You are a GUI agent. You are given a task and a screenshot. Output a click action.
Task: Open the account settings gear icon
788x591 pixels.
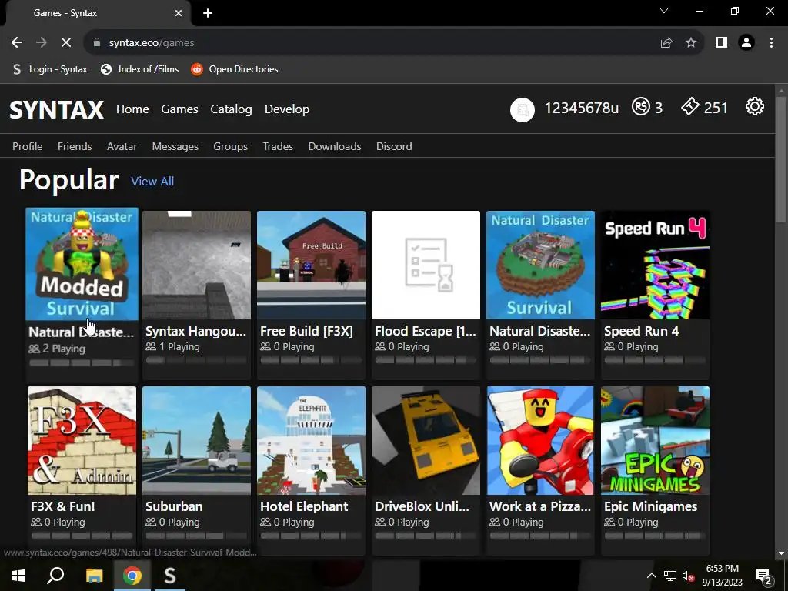point(754,107)
